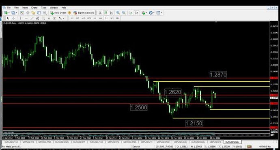
Task: Open the Templates icon
Action: click(158, 13)
